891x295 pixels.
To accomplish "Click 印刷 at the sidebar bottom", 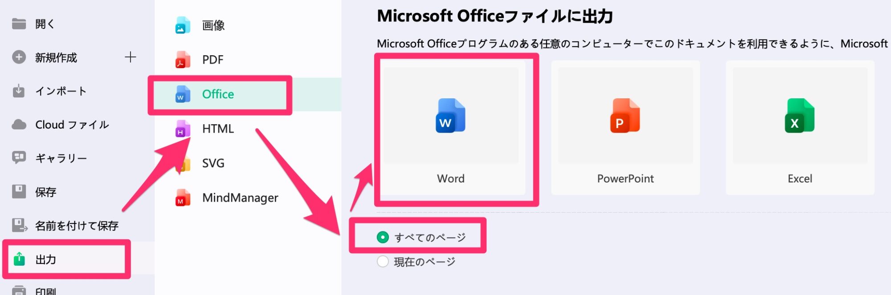I will click(x=45, y=291).
